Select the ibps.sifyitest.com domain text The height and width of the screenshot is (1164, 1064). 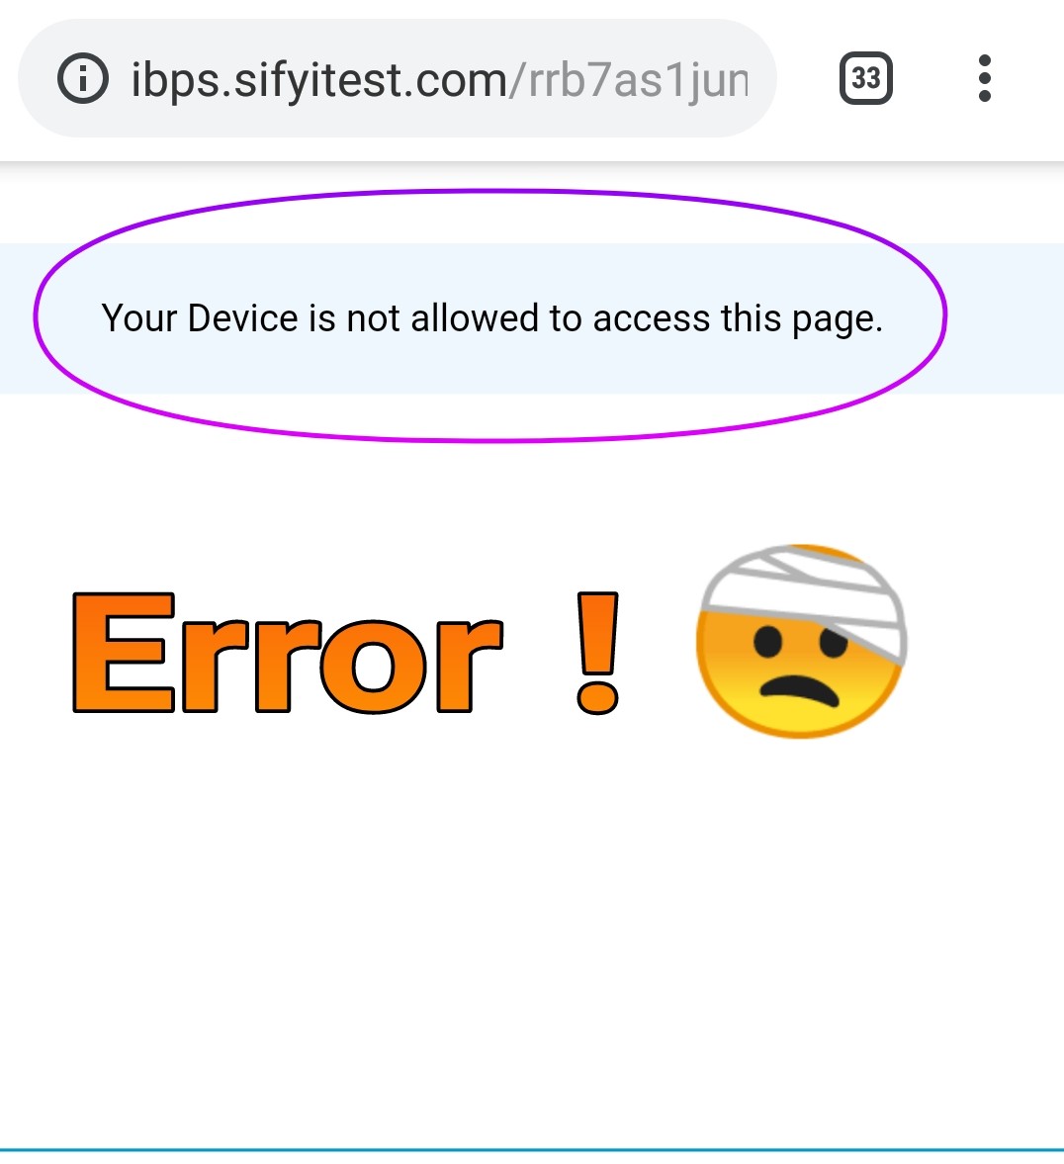(319, 80)
